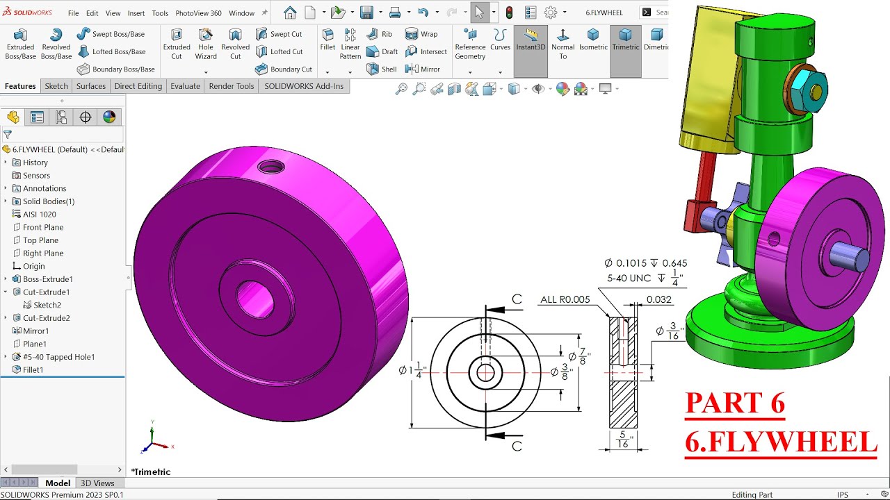Open the Curves dropdown arrow

[500, 72]
